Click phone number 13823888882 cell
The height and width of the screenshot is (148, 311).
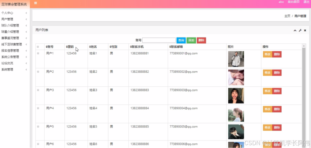click(x=139, y=72)
